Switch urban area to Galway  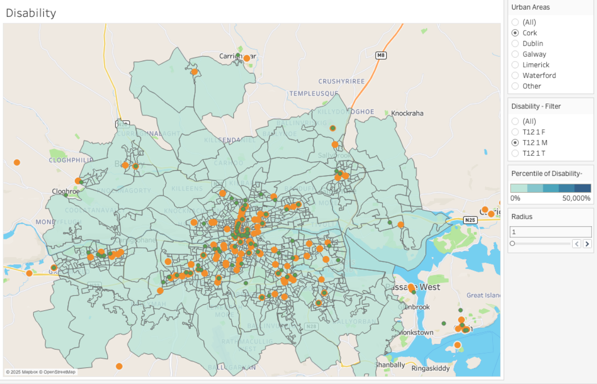515,54
